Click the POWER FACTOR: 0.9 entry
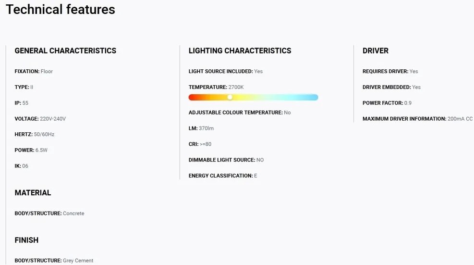Screen dimensions: 474x265 coord(387,103)
